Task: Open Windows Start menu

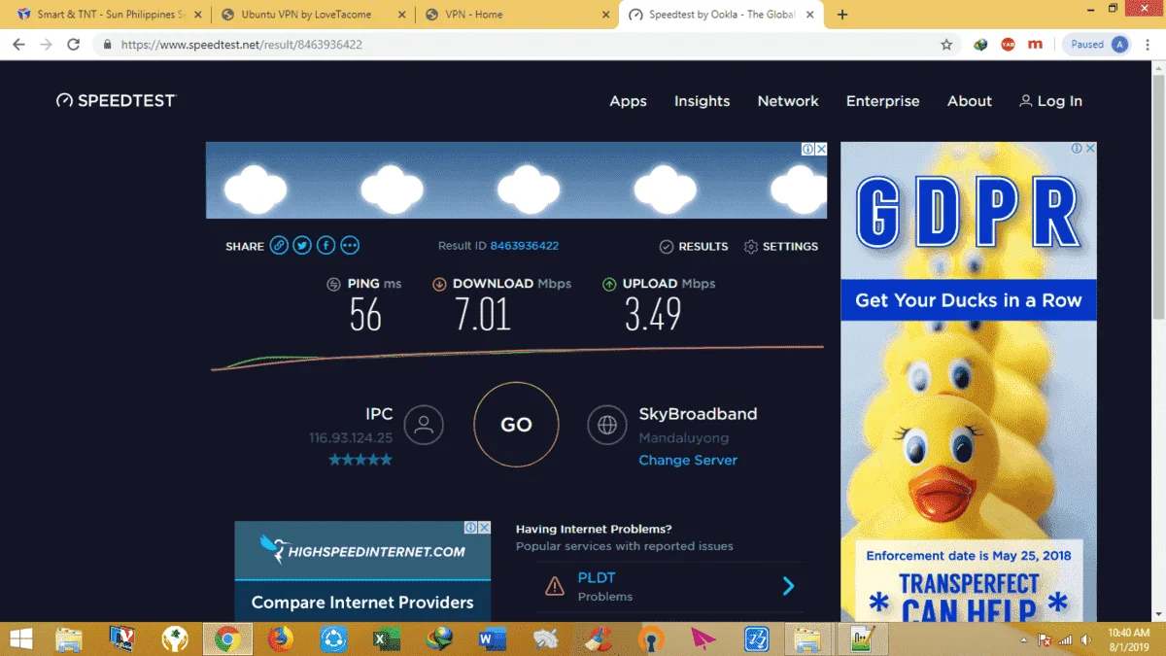Action: click(x=19, y=639)
